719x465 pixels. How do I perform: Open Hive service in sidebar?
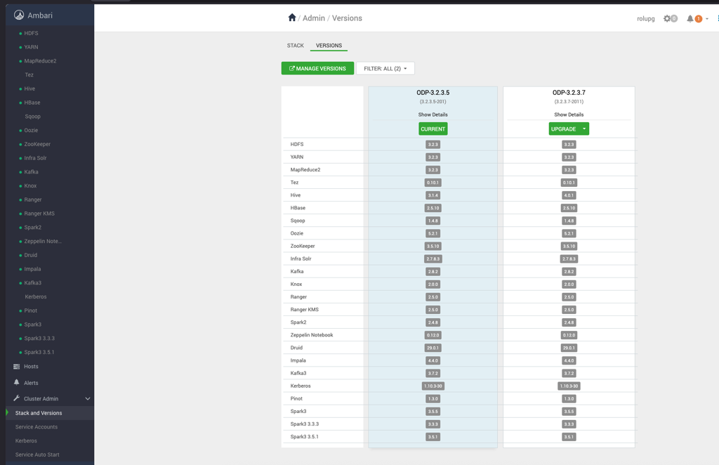tap(29, 89)
